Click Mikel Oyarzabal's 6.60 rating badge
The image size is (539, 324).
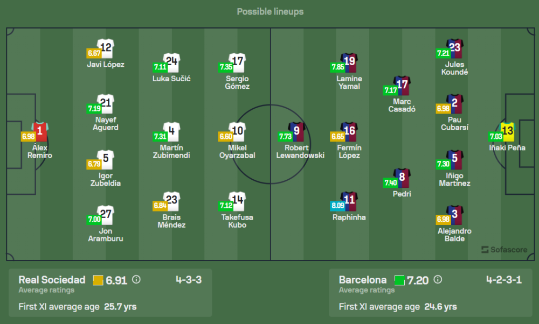pyautogui.click(x=225, y=137)
